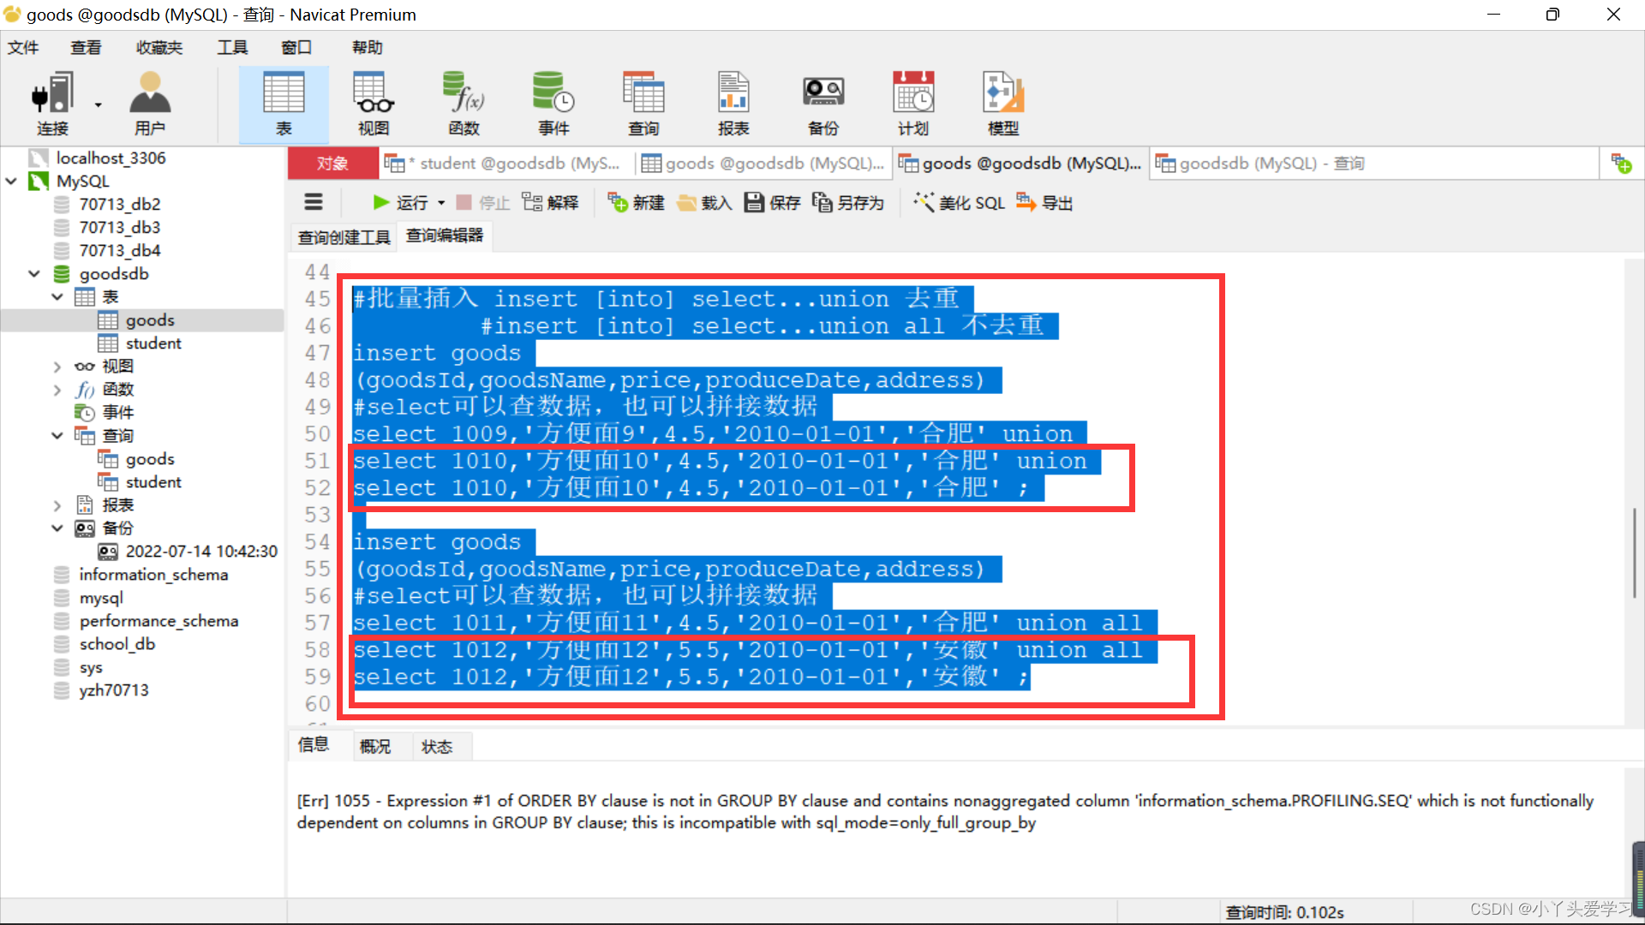Save query with 保存 button
1645x925 pixels.
(772, 202)
